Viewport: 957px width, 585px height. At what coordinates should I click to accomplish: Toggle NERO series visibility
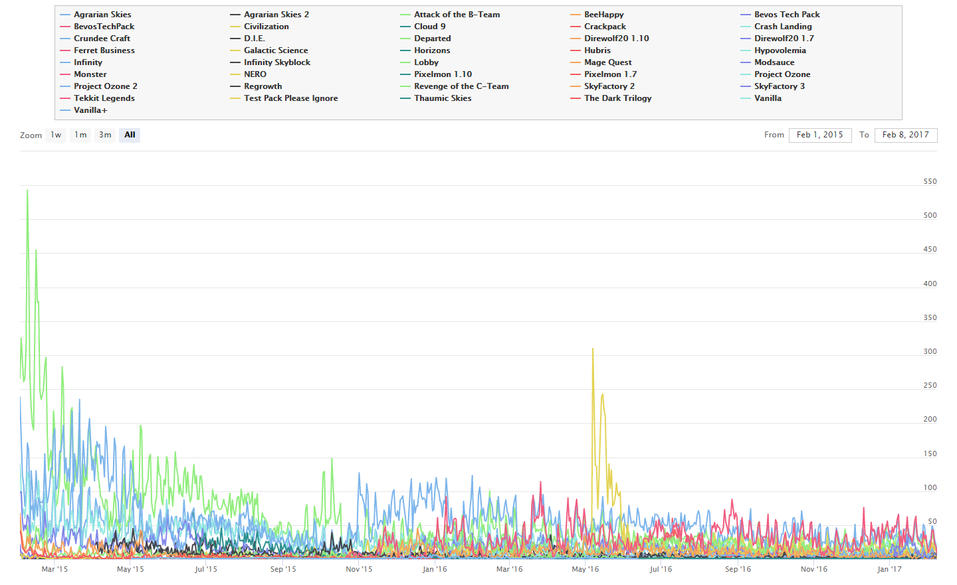tap(248, 74)
